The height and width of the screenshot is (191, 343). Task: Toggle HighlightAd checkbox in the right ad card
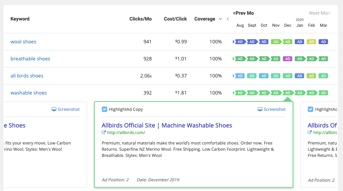[310, 109]
